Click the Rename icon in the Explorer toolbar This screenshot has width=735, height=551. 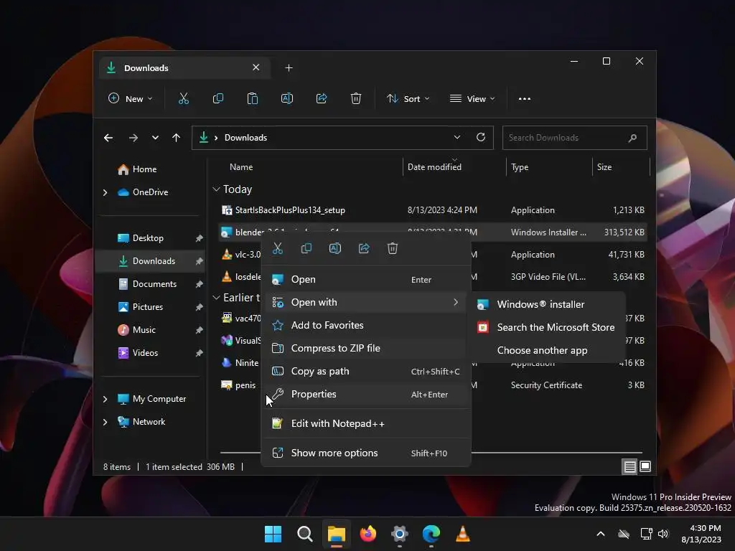click(287, 99)
